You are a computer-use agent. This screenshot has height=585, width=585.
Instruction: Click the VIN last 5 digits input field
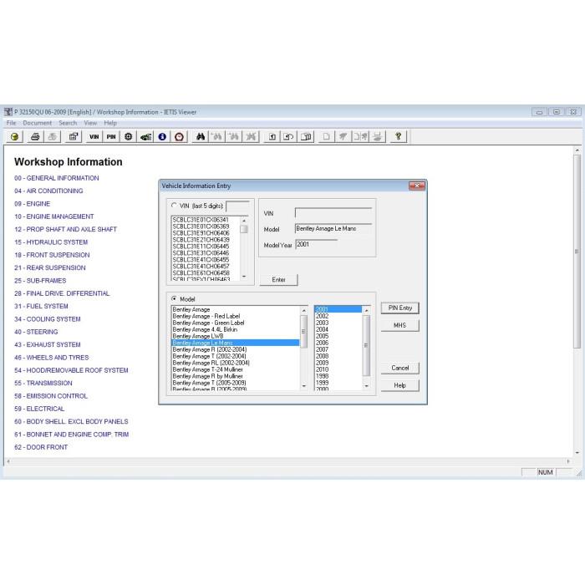click(x=237, y=206)
